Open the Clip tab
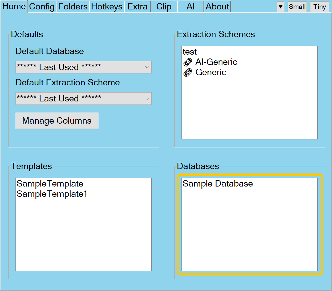The width and height of the screenshot is (332, 291). (164, 7)
